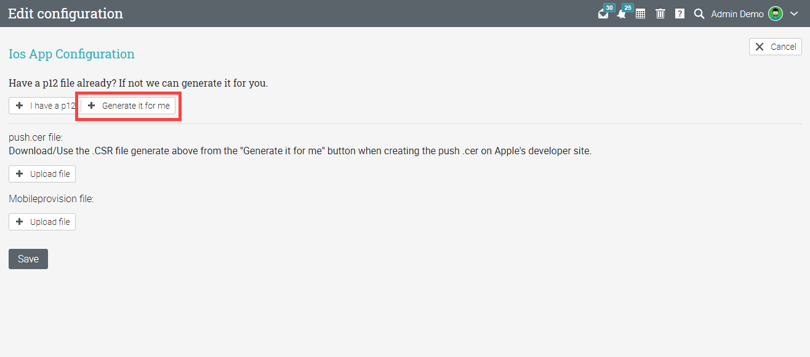The image size is (810, 357).
Task: Save the iOS app configuration
Action: click(28, 259)
